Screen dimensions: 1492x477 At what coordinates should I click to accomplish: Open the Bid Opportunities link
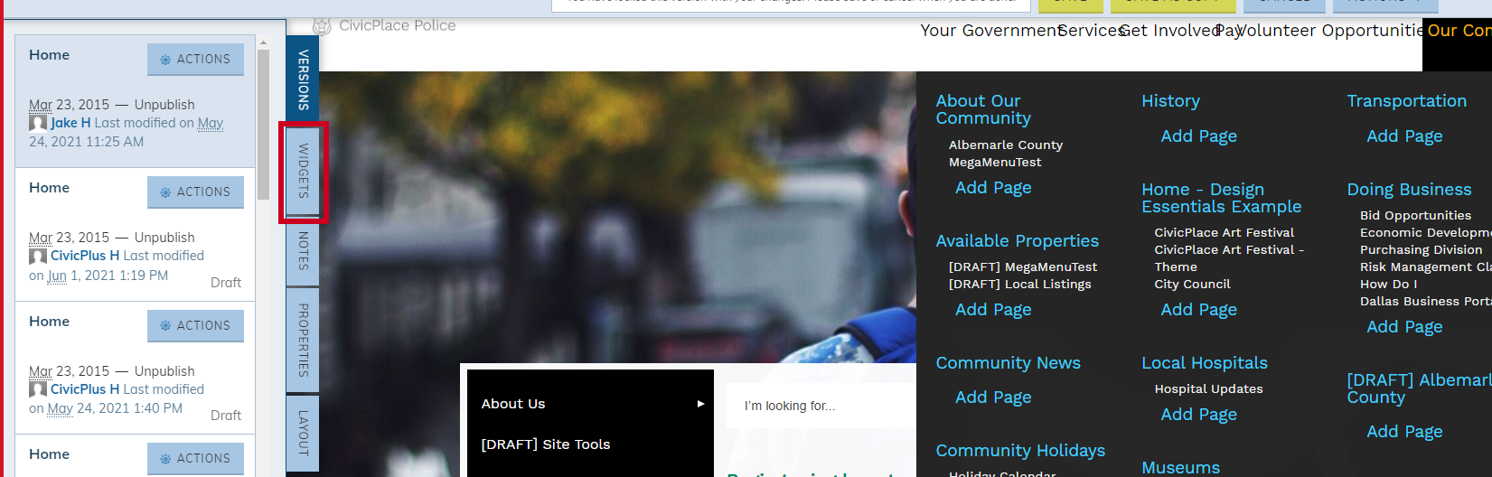point(1415,215)
